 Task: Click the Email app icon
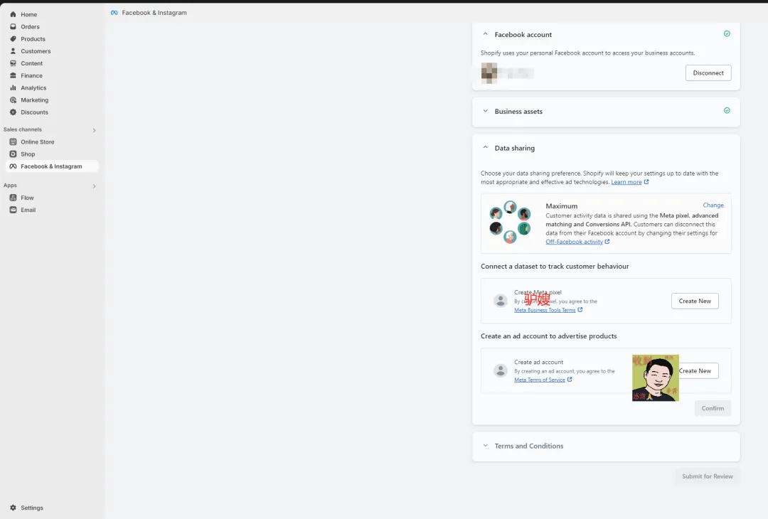(x=14, y=210)
